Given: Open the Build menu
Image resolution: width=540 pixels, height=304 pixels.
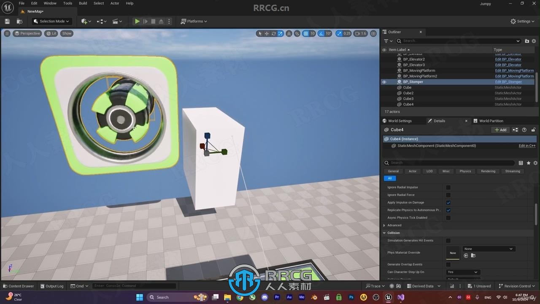Looking at the screenshot, I should 83,3.
